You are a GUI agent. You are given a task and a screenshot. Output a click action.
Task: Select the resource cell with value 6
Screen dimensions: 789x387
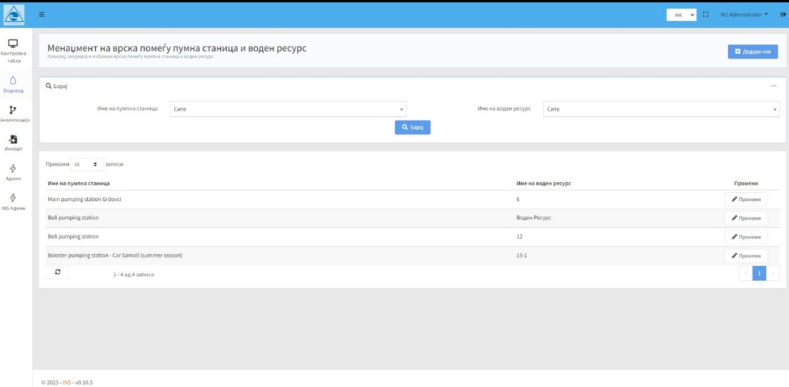pyautogui.click(x=518, y=199)
